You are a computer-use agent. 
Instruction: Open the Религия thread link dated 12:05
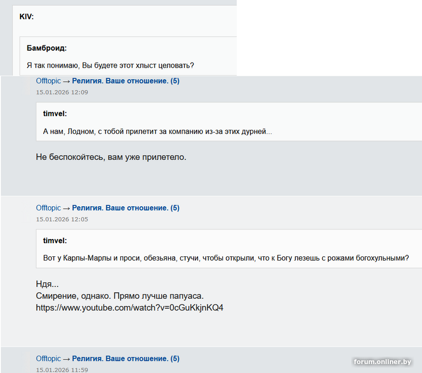pyautogui.click(x=126, y=208)
